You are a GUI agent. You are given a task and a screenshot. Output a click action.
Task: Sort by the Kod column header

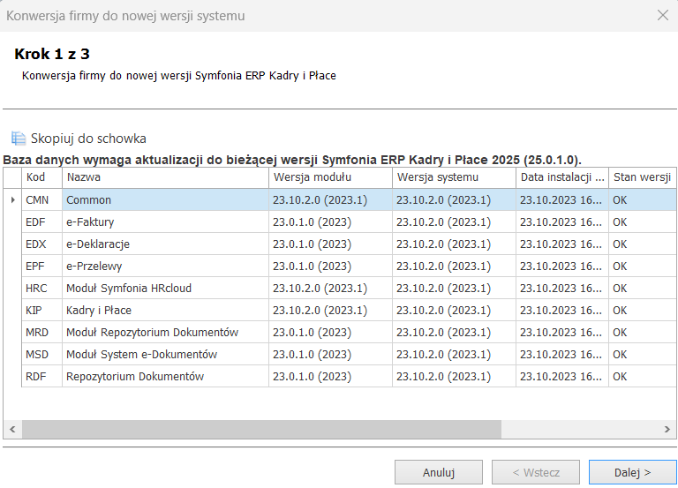coord(42,177)
